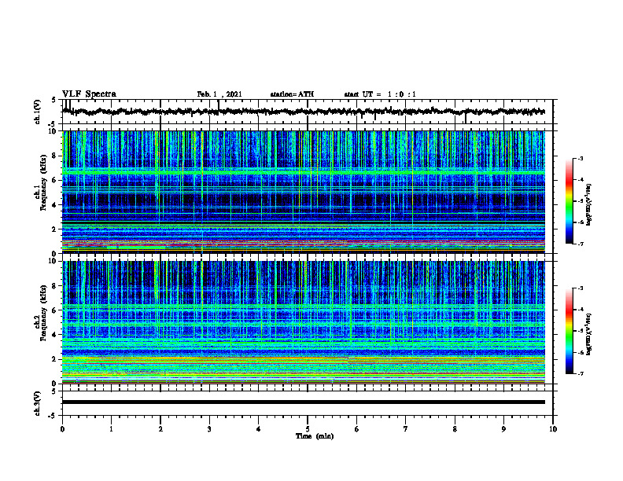The height and width of the screenshot is (481, 623).
Task: Click the ch.1 colorbar "log(PSD)(V²/Hz)" label
Action: (589, 204)
